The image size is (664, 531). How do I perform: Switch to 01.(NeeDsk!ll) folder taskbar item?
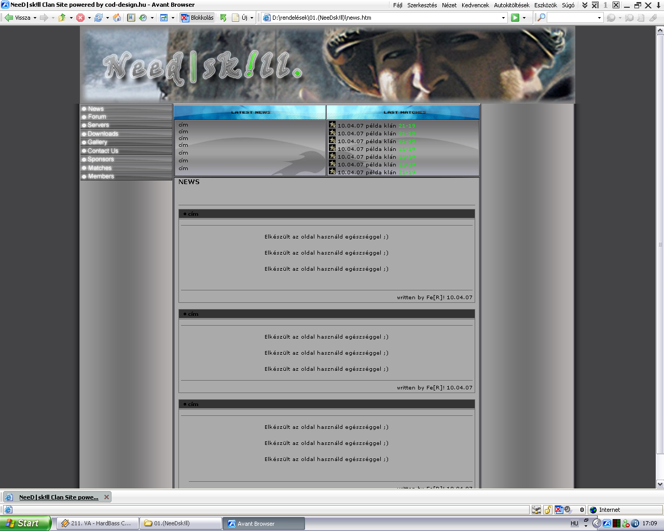click(181, 523)
